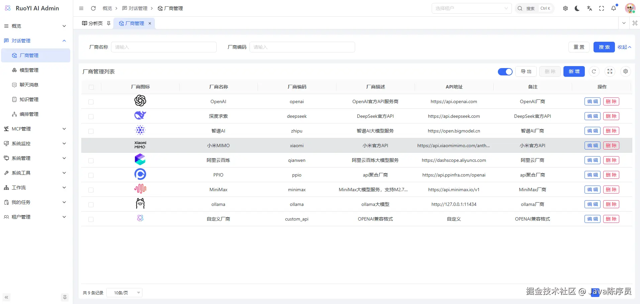Enter fullscreen using the header fullscreen icon

pyautogui.click(x=602, y=8)
